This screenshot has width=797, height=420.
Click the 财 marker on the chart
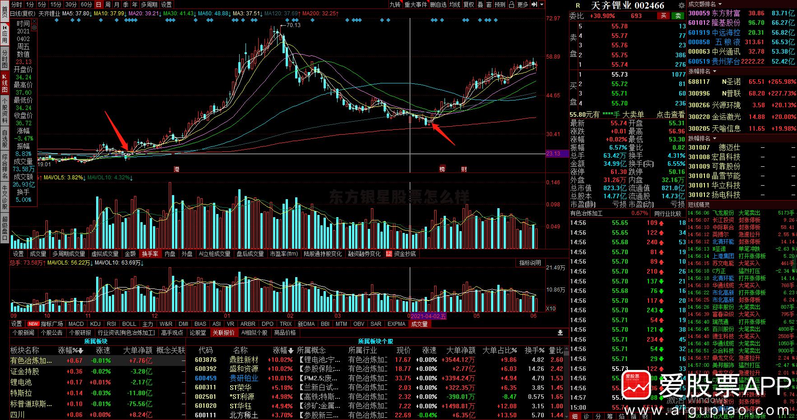(464, 169)
